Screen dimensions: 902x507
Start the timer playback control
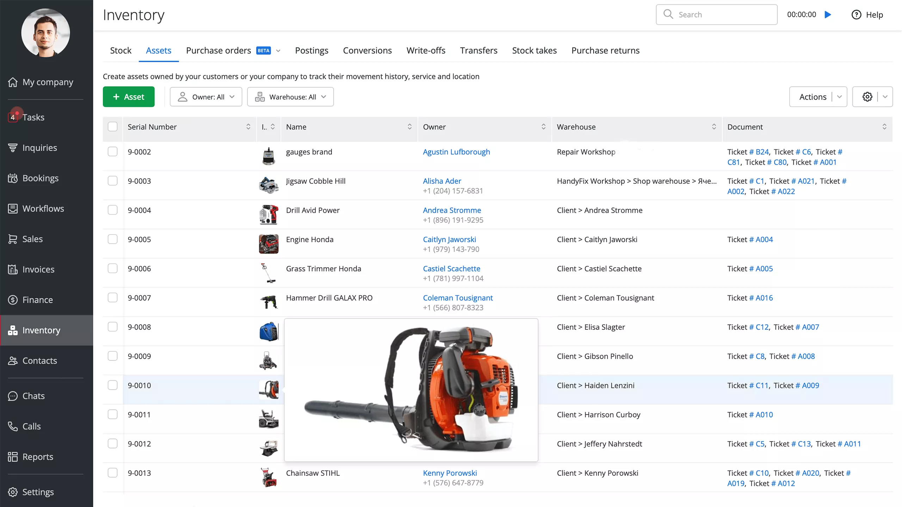[x=828, y=14]
